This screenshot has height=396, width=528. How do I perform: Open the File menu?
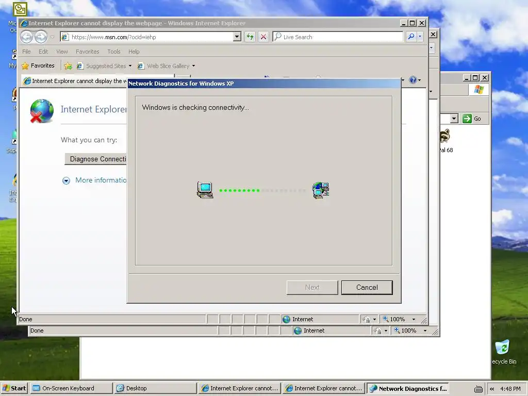(x=26, y=52)
